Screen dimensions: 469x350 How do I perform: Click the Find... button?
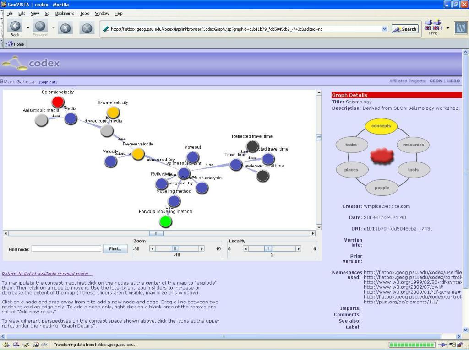[x=115, y=249]
